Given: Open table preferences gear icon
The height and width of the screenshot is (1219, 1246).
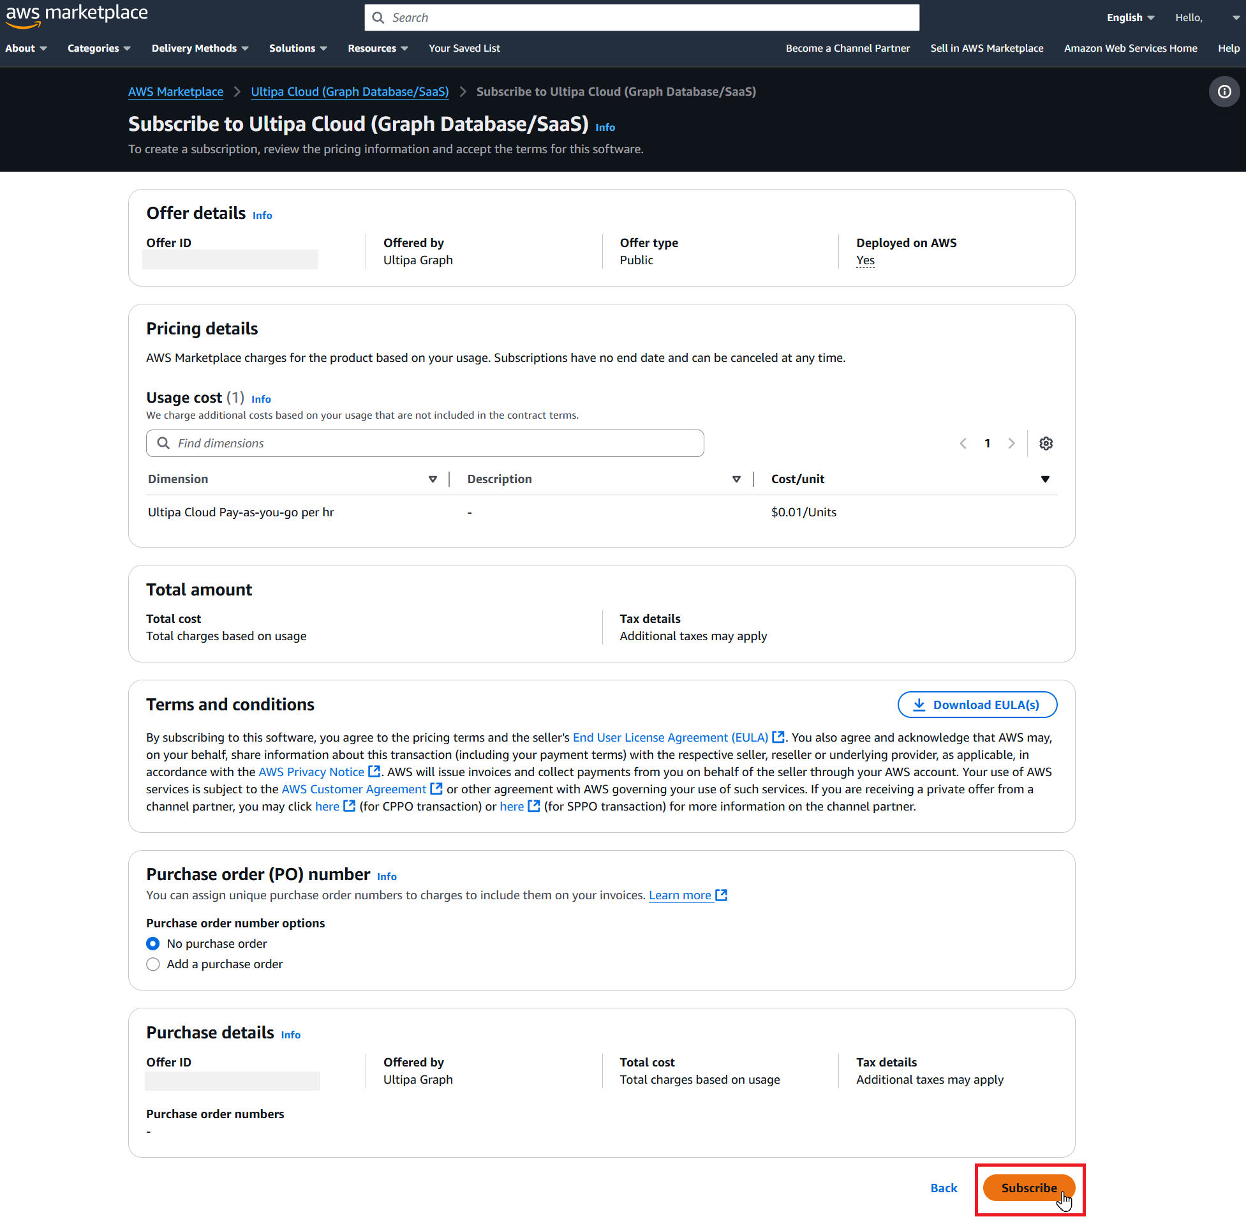Looking at the screenshot, I should pyautogui.click(x=1046, y=443).
